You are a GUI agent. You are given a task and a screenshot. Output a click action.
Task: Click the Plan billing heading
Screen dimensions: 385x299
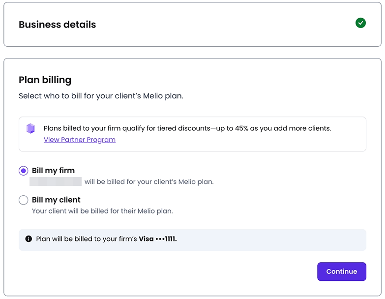coord(45,80)
